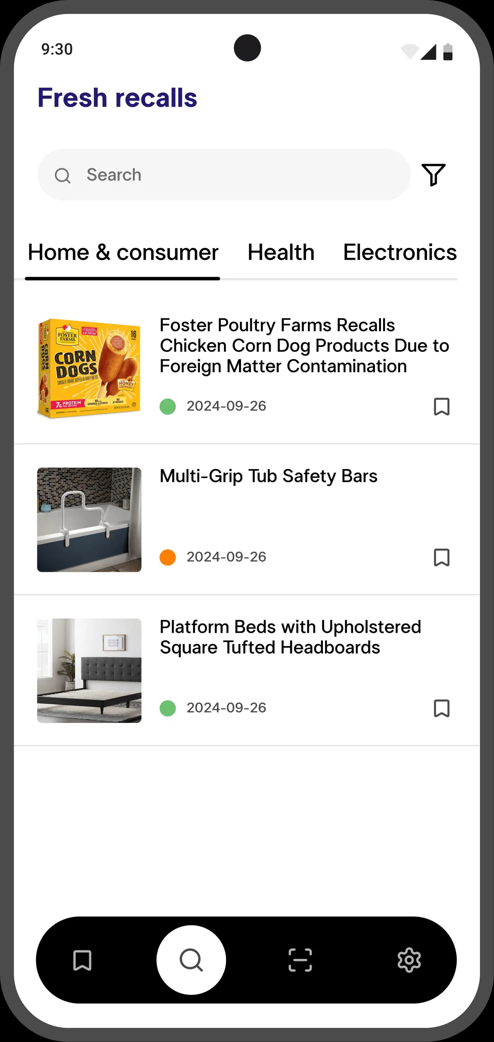Image resolution: width=494 pixels, height=1042 pixels.
Task: Open Platform Beds with Upholstered Headboards title
Action: 290,637
